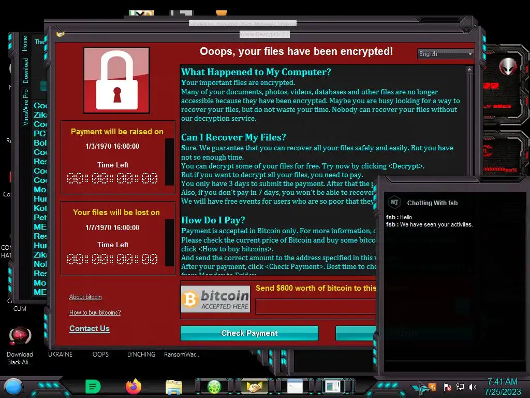Click the Bitcoin Accepted Here logo
This screenshot has height=398, width=530.
tap(216, 299)
